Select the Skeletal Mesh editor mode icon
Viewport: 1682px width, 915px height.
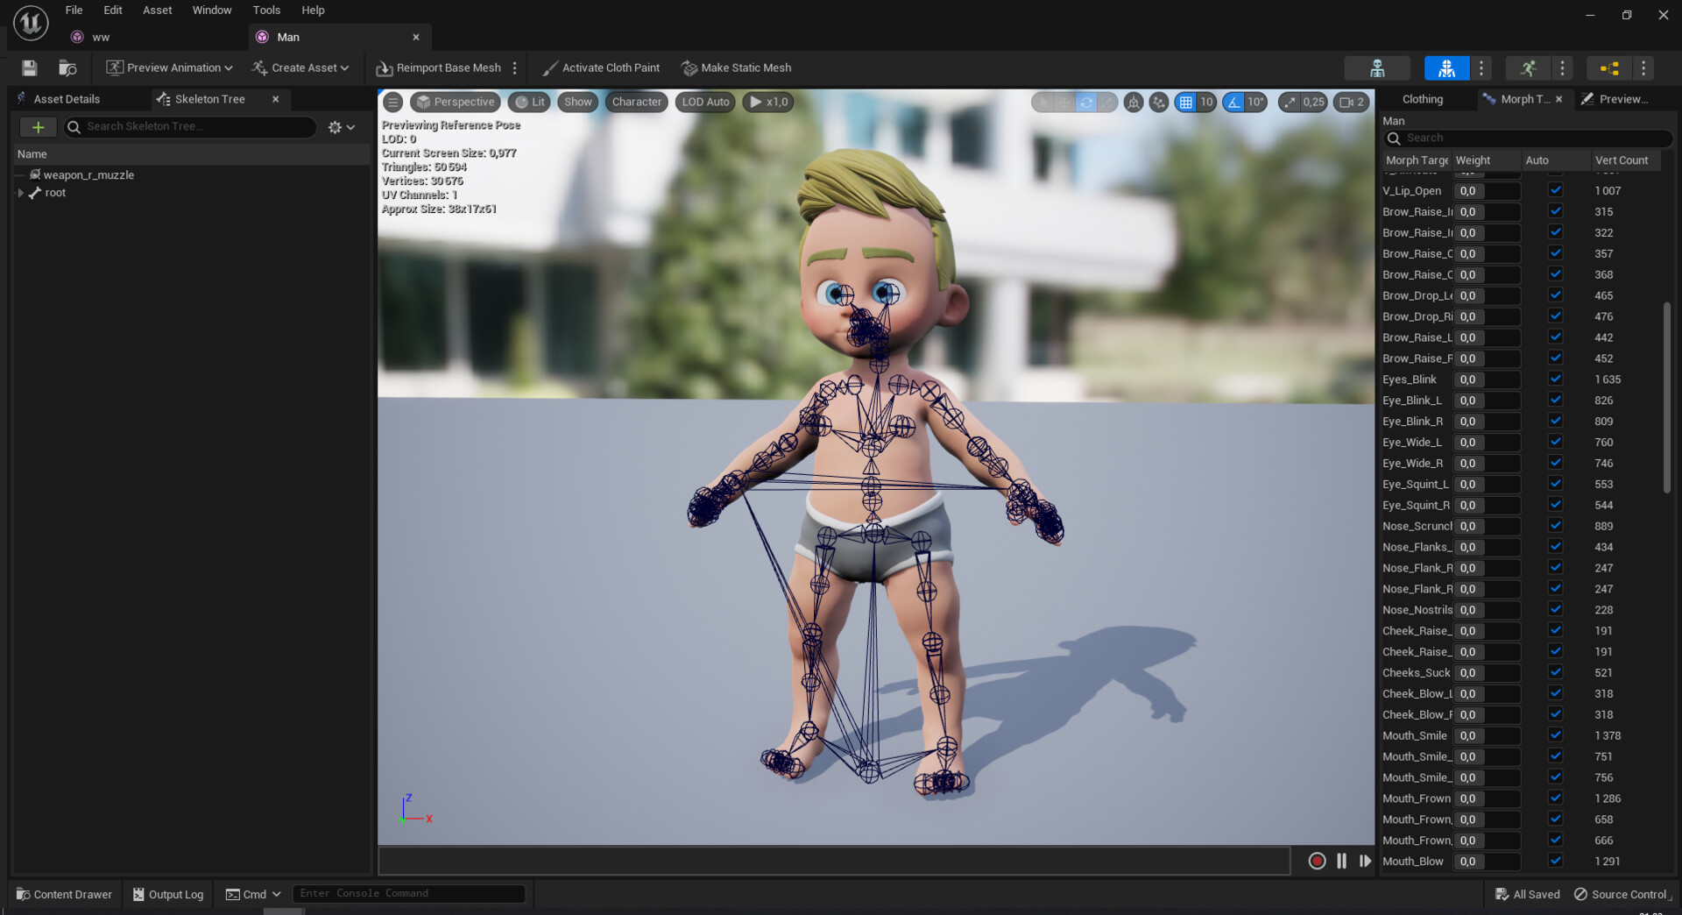tap(1446, 67)
